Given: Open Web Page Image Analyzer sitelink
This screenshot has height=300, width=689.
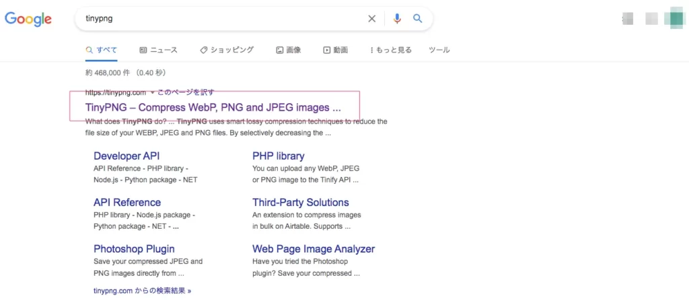Looking at the screenshot, I should point(314,249).
